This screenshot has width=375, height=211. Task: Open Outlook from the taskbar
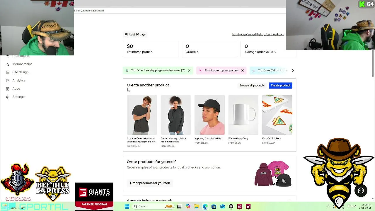click(x=222, y=206)
